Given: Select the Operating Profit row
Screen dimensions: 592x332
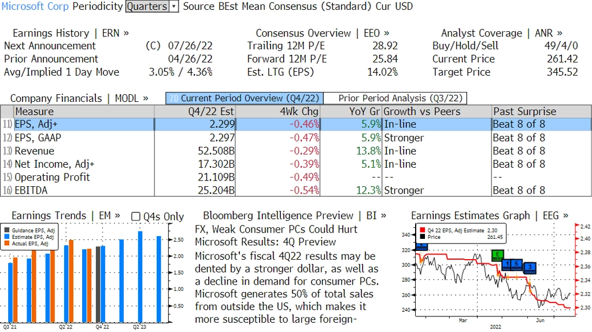Looking at the screenshot, I should click(295, 177).
